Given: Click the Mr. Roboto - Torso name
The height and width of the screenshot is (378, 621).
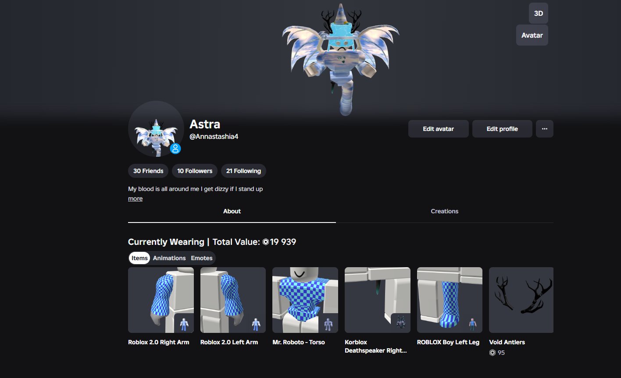Looking at the screenshot, I should [299, 342].
